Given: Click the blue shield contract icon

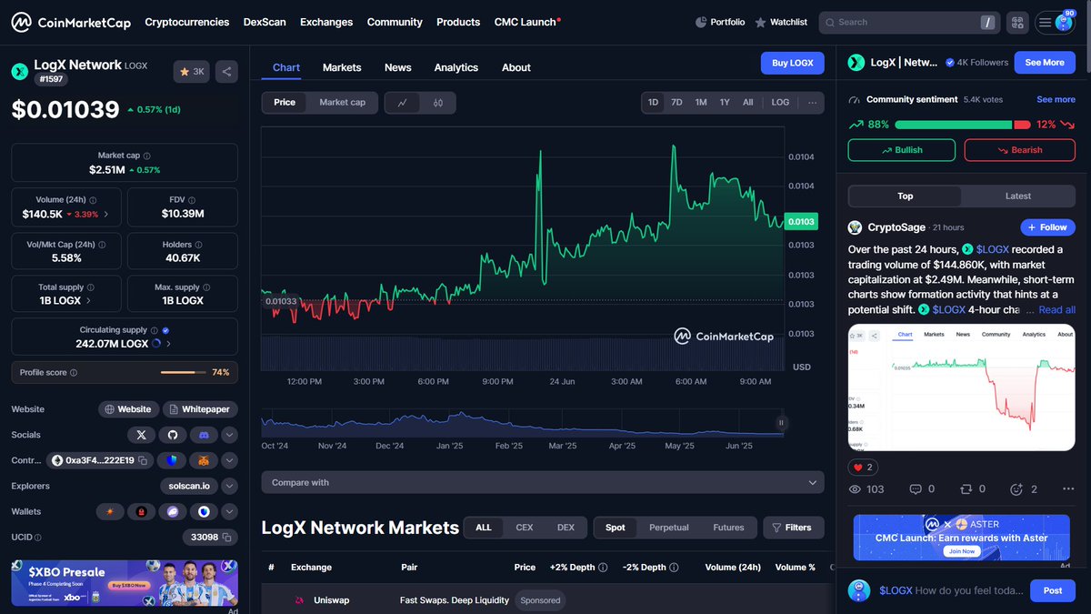Looking at the screenshot, I should pos(171,460).
